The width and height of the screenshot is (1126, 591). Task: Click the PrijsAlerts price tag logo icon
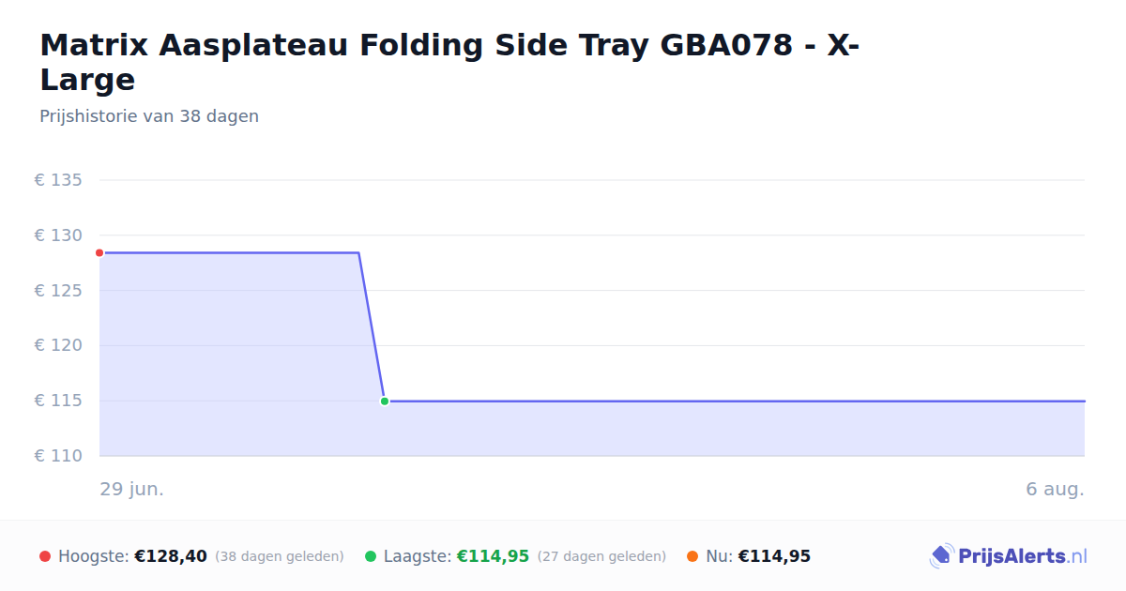click(941, 556)
